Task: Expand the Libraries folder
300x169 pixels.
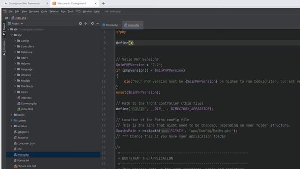Action: tap(15, 75)
